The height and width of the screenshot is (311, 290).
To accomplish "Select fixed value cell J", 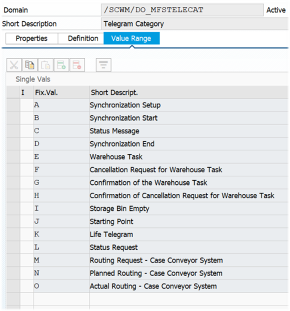I will coord(61,221).
